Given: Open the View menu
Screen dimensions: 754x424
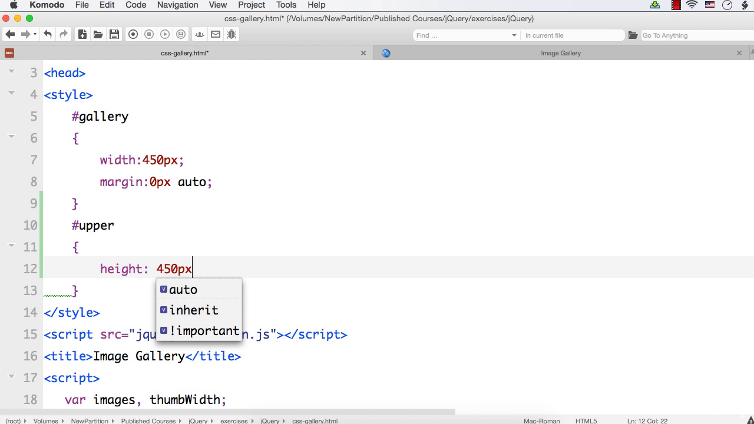Looking at the screenshot, I should (x=218, y=5).
